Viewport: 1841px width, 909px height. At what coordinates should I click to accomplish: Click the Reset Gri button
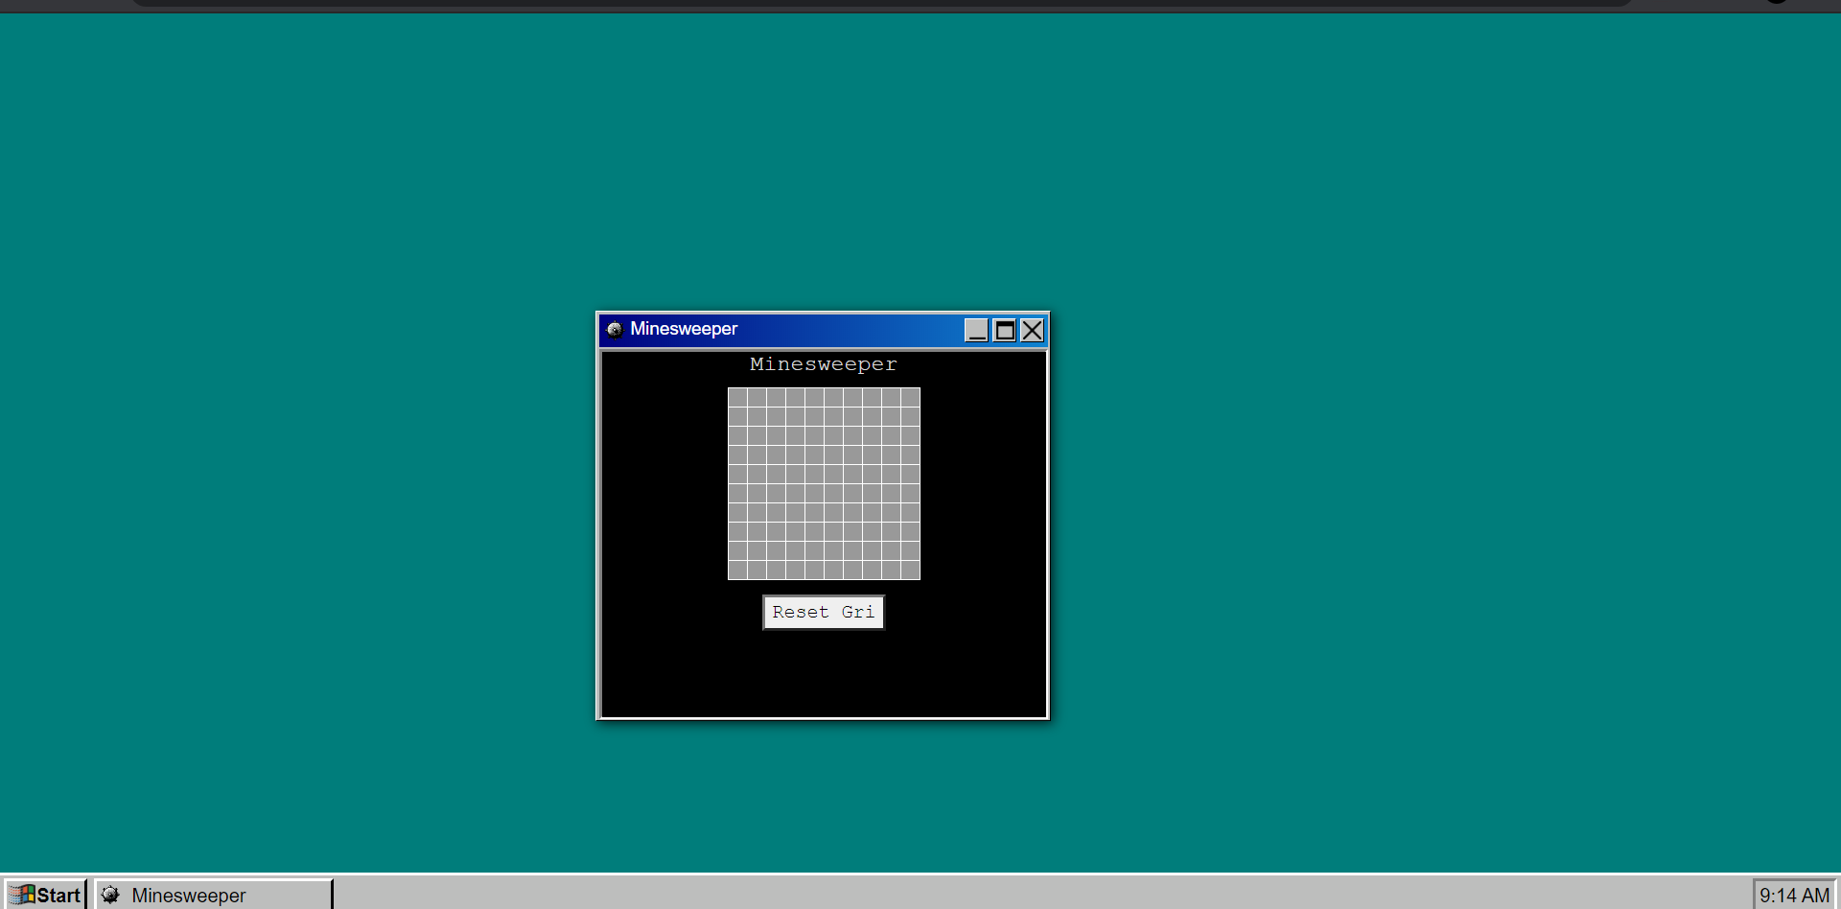pyautogui.click(x=824, y=613)
